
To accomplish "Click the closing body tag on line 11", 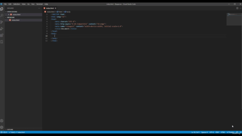I will [x=54, y=39].
